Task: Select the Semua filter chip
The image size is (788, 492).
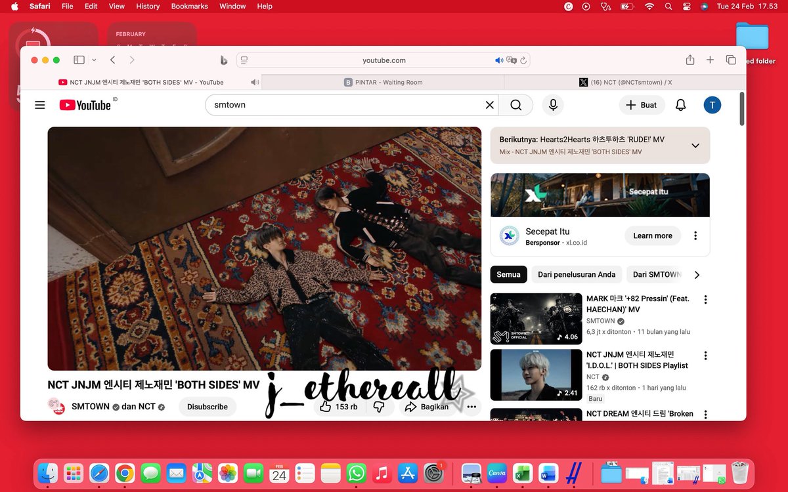Action: (x=509, y=275)
